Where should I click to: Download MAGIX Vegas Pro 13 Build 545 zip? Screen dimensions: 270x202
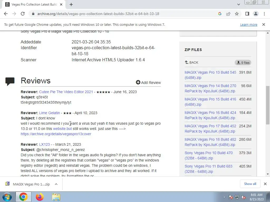(x=210, y=75)
